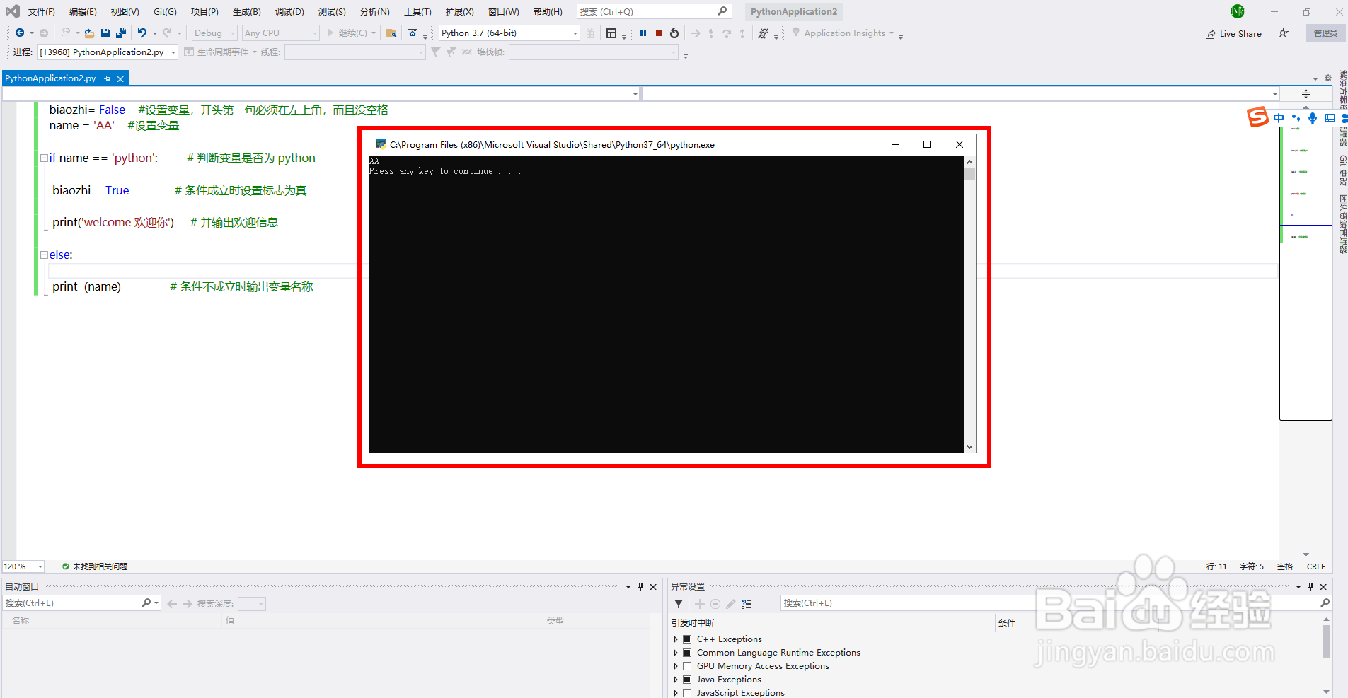Expand the C++ Exceptions tree node
The image size is (1348, 698).
coord(676,639)
